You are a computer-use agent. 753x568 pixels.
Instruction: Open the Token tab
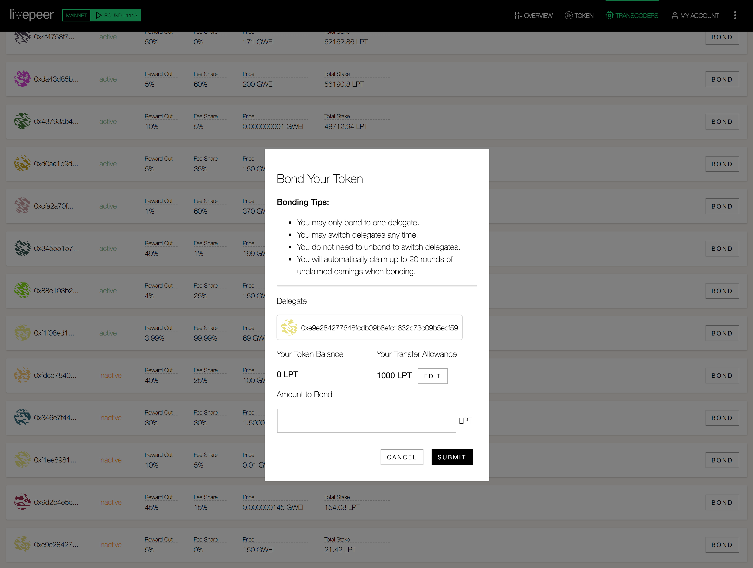click(579, 15)
